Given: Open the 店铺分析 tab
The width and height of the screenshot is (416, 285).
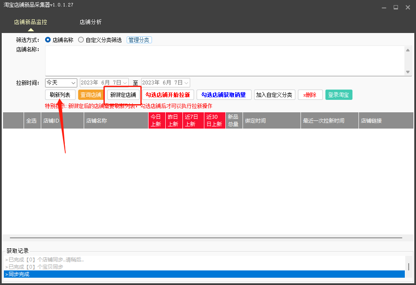Looking at the screenshot, I should (91, 22).
